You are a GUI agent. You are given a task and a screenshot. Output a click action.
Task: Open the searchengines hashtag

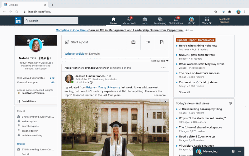30,126
